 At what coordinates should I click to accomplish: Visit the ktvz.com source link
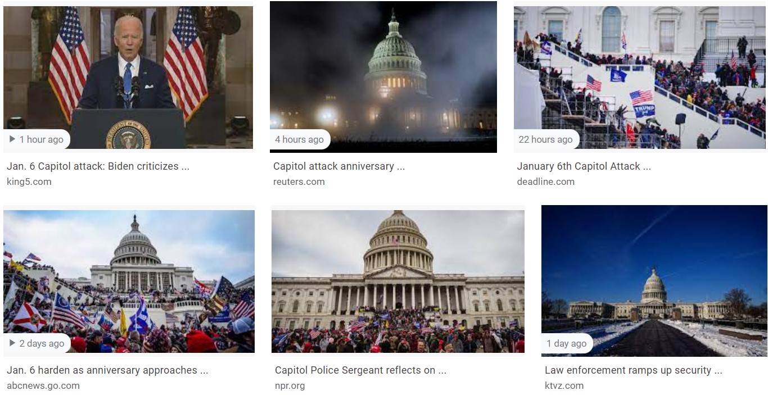564,385
